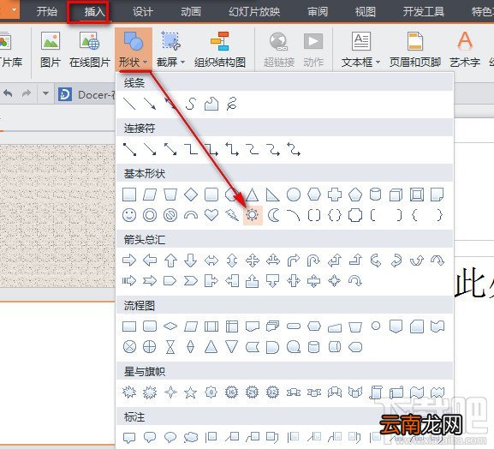Select the decision diamond in 流程图
The width and height of the screenshot is (494, 449).
click(x=170, y=326)
